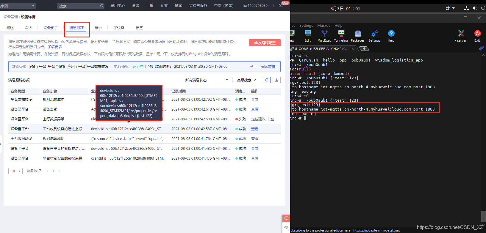Screen dimensions: 486x233
Task: Open the mail notifications icon with 99+ badge
Action: point(281,5)
